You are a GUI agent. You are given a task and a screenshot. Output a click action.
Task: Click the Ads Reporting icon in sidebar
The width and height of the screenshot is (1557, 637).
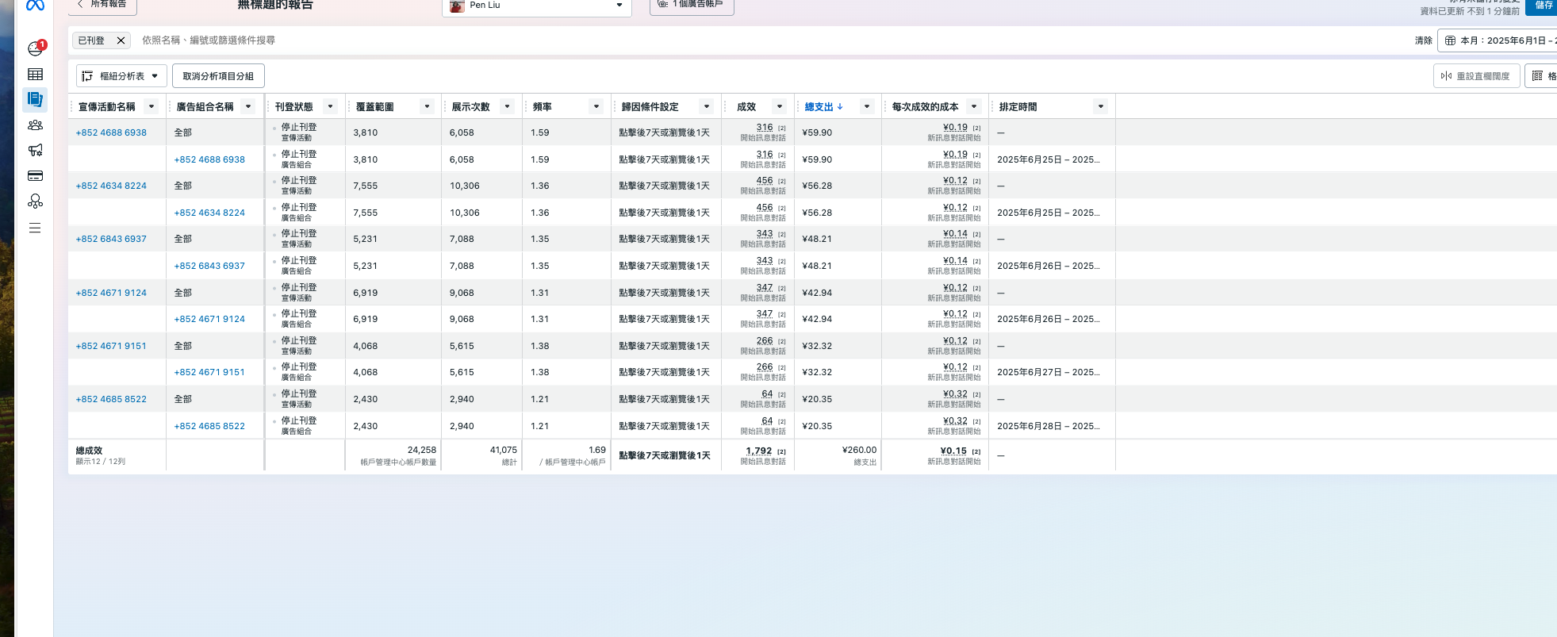point(35,99)
